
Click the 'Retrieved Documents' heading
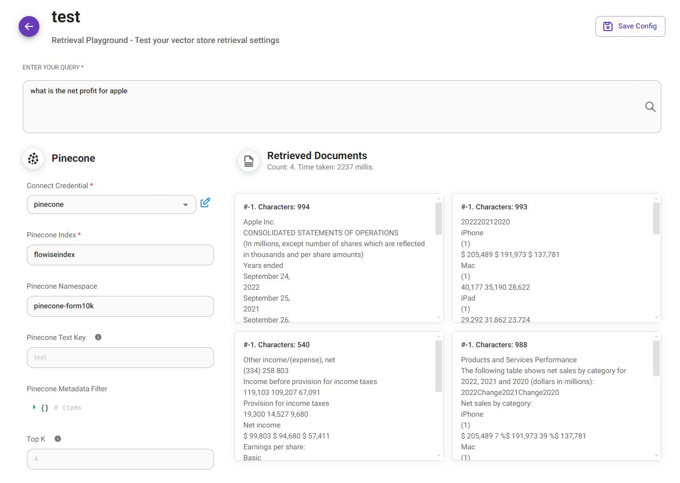point(317,155)
